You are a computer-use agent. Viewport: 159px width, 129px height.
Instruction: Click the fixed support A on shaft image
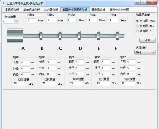[x=15, y=35]
